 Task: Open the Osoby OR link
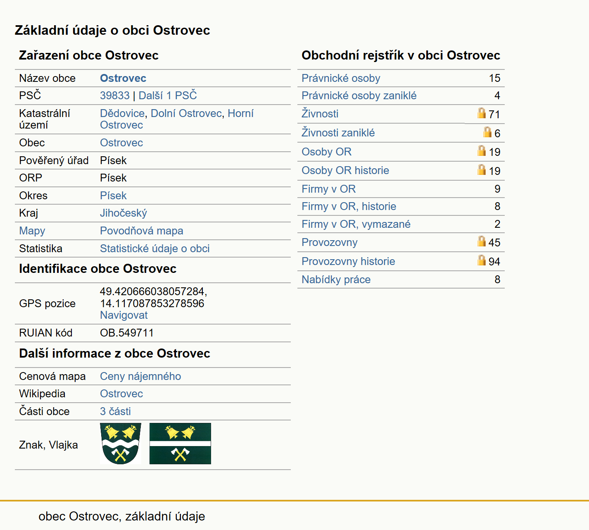(x=327, y=152)
